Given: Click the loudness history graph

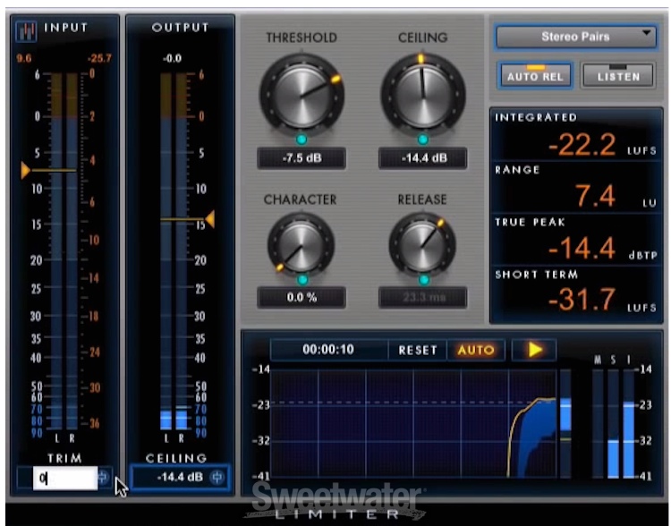Looking at the screenshot, I should pos(413,423).
